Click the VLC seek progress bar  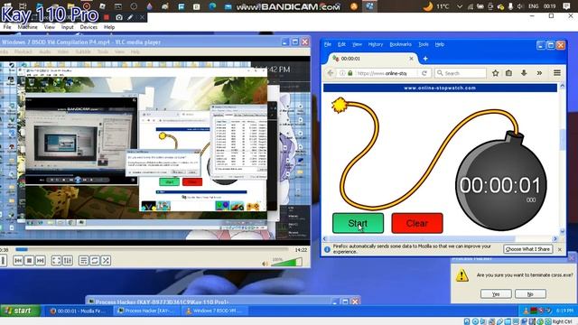151,250
